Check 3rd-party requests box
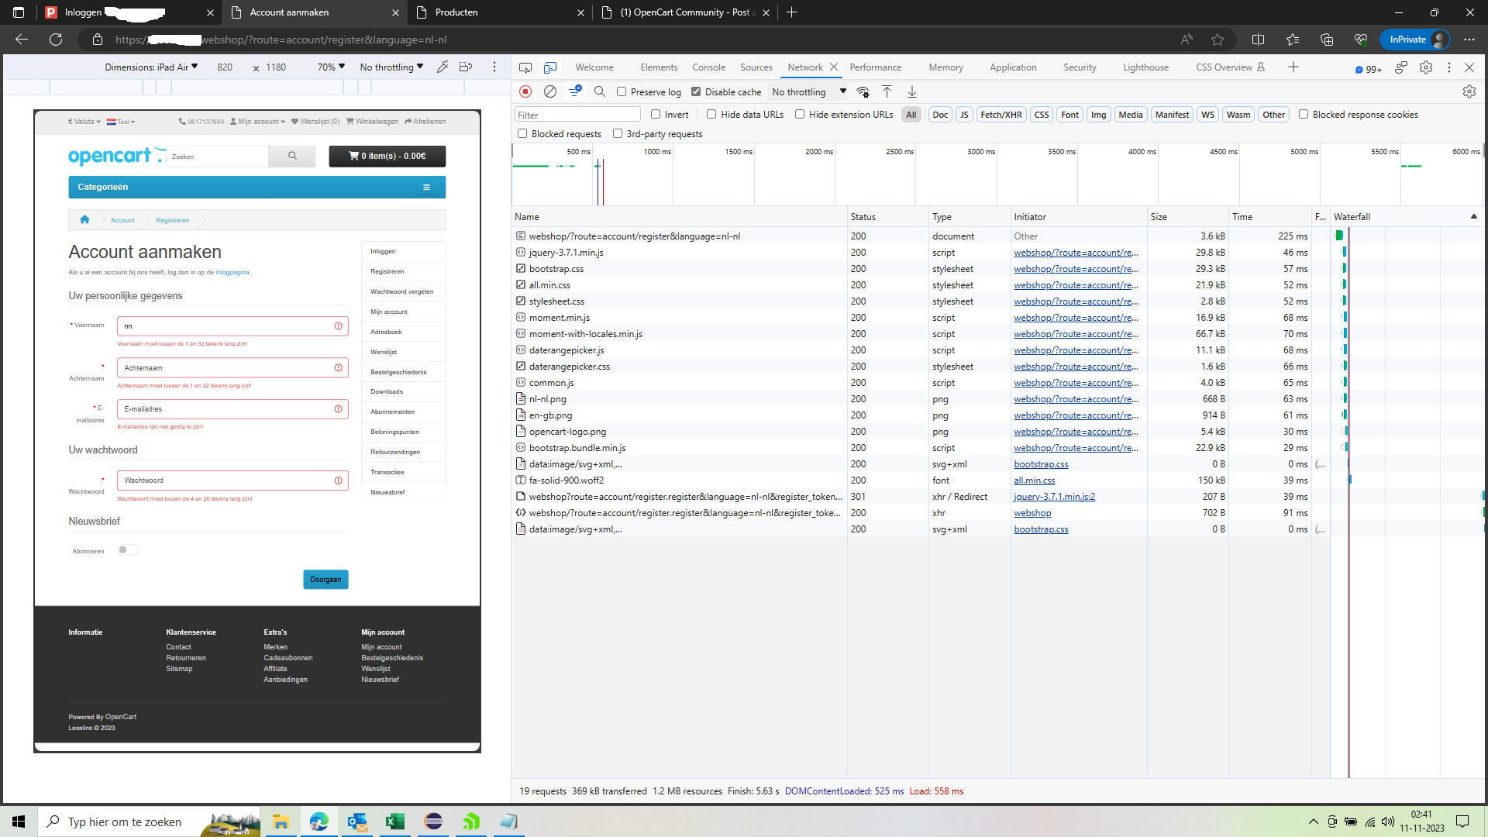Viewport: 1488px width, 837px height. coord(618,133)
